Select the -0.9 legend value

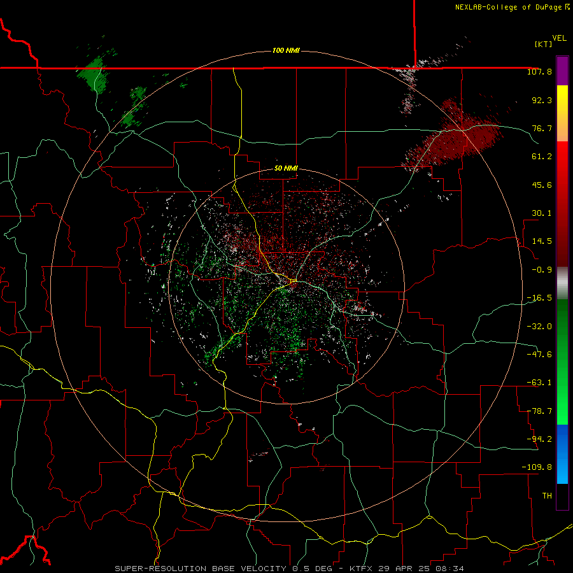pos(542,270)
